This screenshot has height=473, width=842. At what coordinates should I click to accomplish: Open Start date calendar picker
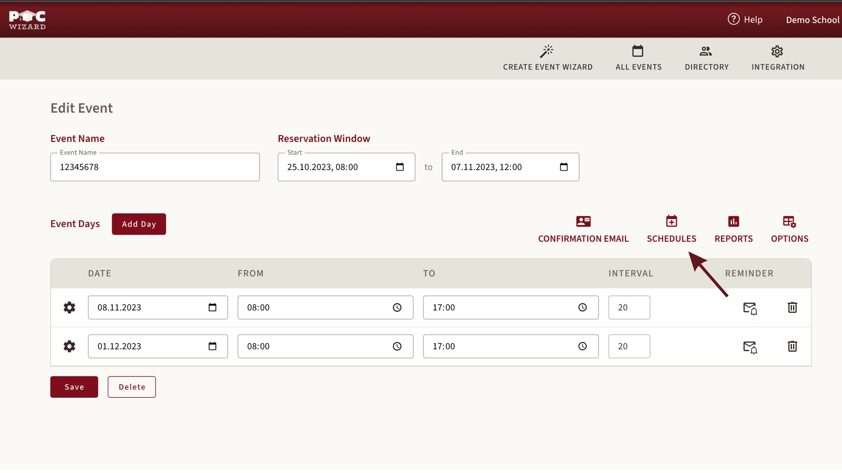[x=400, y=167]
